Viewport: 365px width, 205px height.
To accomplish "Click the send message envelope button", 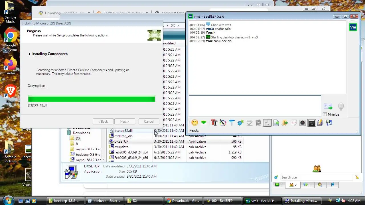I will tap(328, 106).
